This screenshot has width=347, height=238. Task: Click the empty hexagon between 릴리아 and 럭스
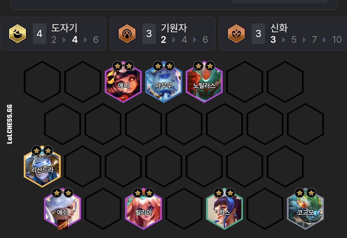click(184, 209)
